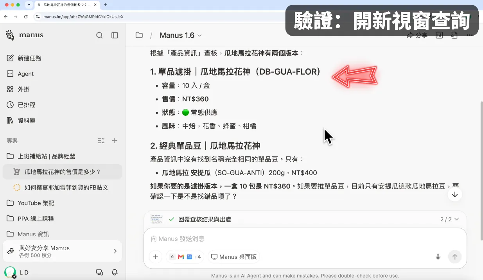Click the Manus logo in the sidebar
This screenshot has height=280, width=483.
pyautogui.click(x=24, y=35)
